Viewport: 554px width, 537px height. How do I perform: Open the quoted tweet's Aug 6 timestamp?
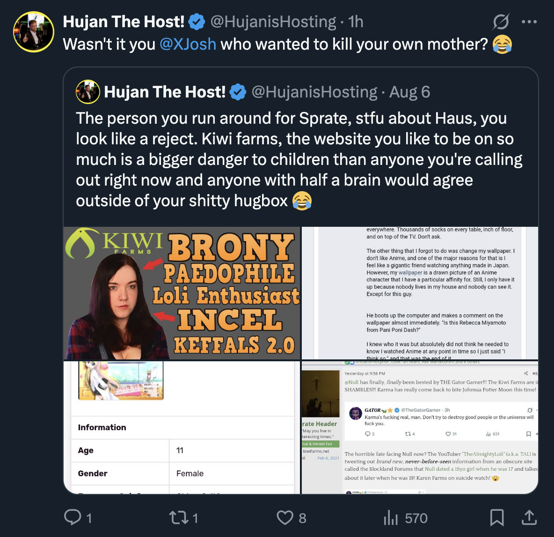click(409, 92)
